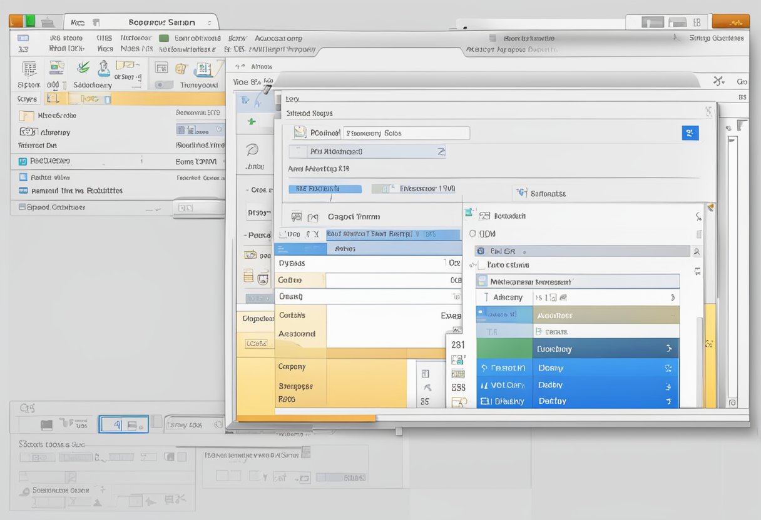Toggle the checkbox next to the PCoimodl field
This screenshot has height=520, width=761.
click(299, 132)
